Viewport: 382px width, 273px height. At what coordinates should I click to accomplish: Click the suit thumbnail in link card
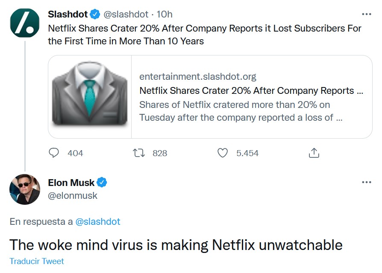[x=90, y=97]
